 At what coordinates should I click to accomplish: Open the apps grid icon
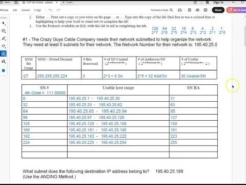207,3
